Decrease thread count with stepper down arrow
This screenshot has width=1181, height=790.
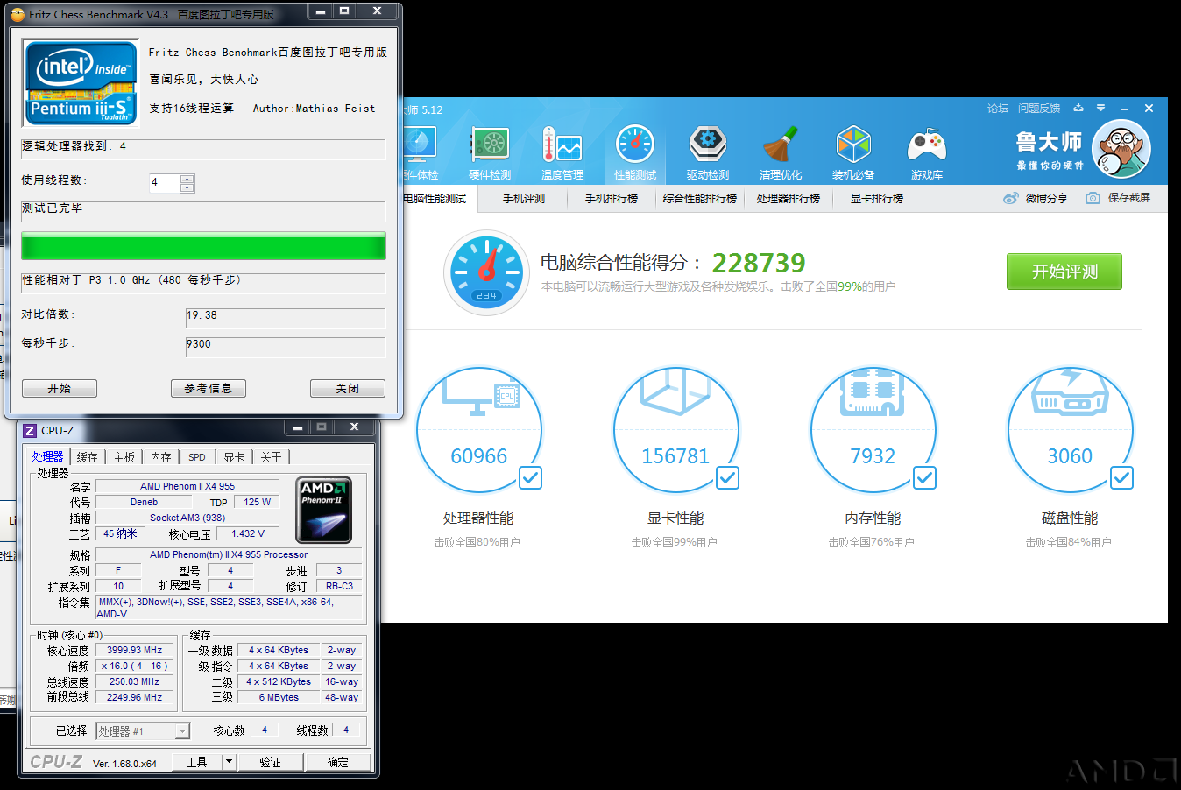[187, 187]
